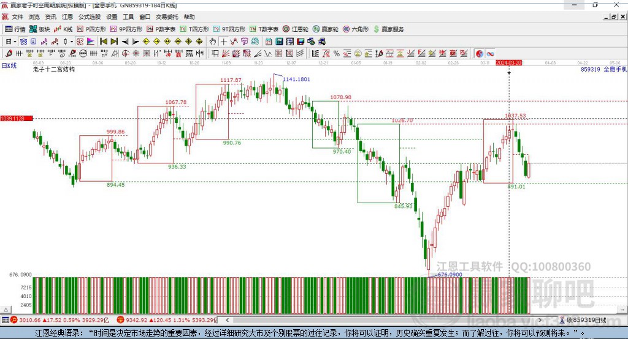The image size is (628, 339).
Task: Open the 浏览 menu
Action: (x=34, y=17)
